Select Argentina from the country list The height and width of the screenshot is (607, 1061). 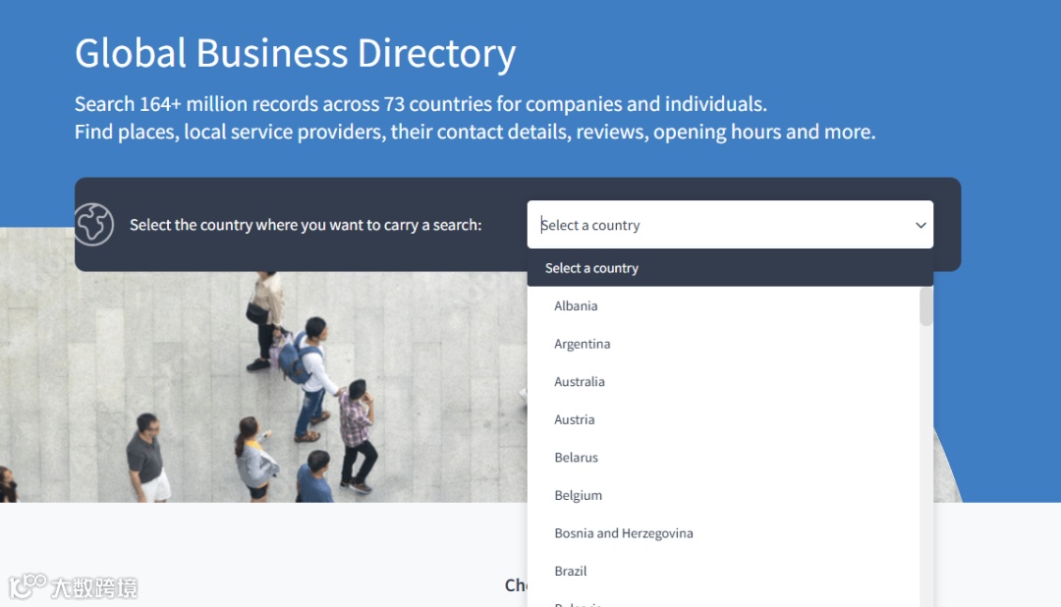723,344
